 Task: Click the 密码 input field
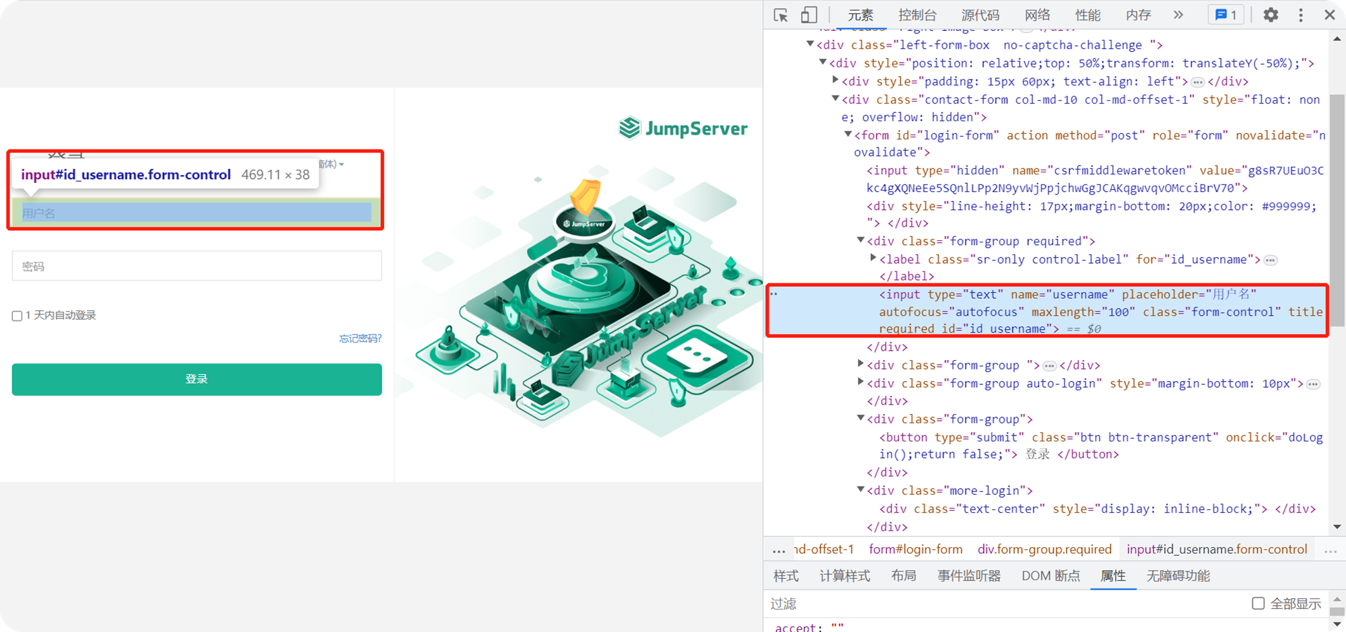point(197,266)
